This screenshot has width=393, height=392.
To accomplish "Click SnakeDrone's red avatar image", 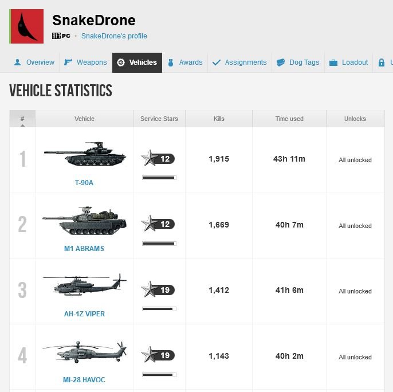I will click(26, 26).
